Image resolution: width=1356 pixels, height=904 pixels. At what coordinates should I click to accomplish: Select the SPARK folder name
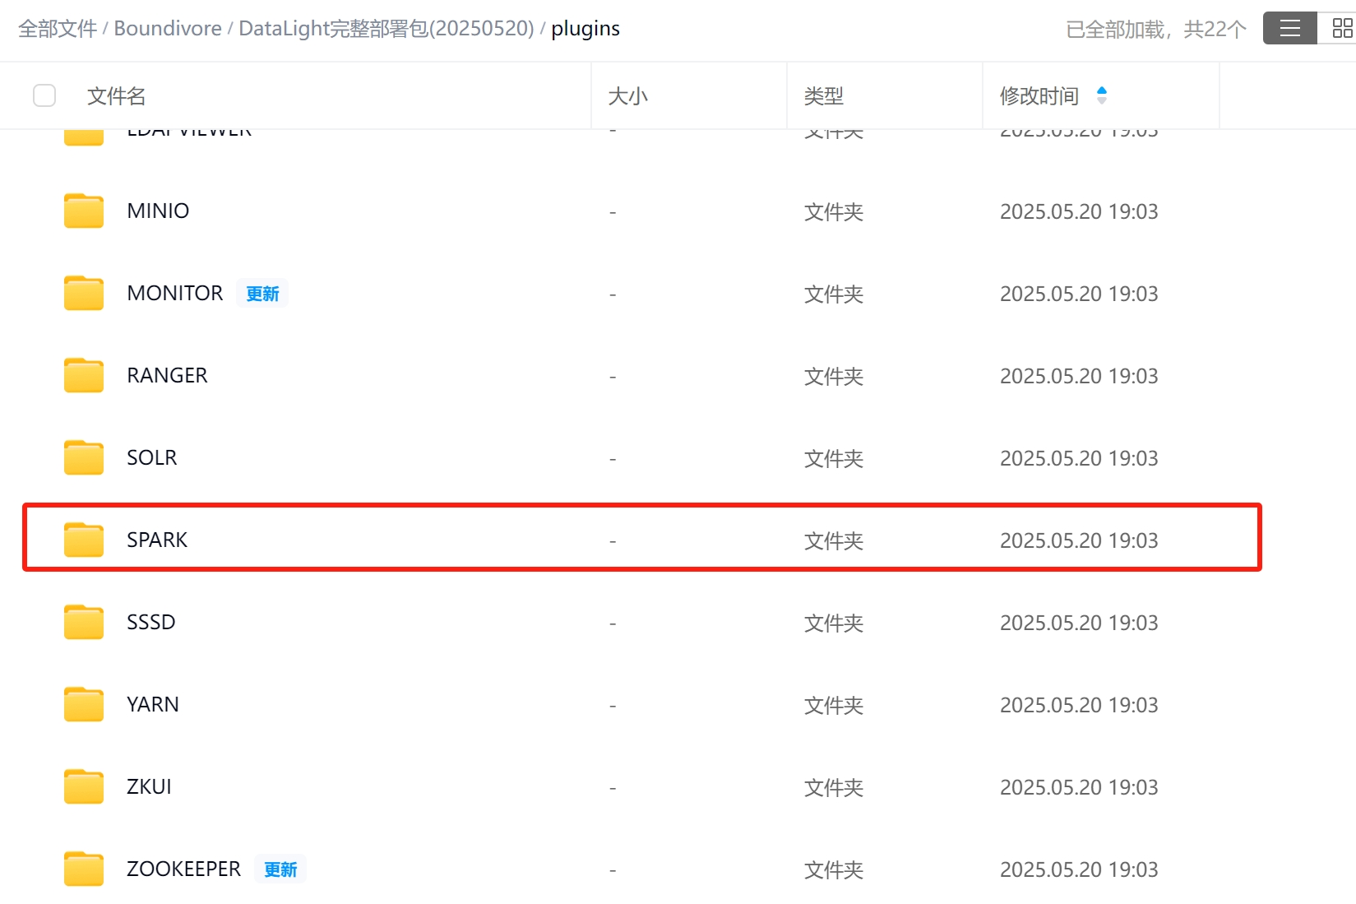coord(157,540)
